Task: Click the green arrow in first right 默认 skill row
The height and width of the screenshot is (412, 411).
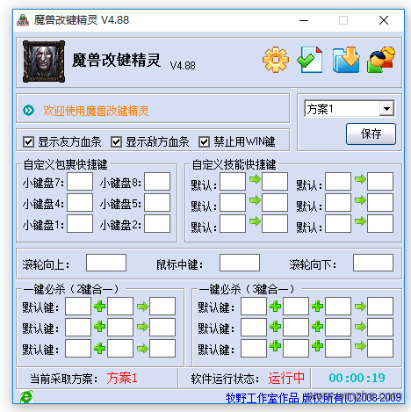Action: [360, 179]
